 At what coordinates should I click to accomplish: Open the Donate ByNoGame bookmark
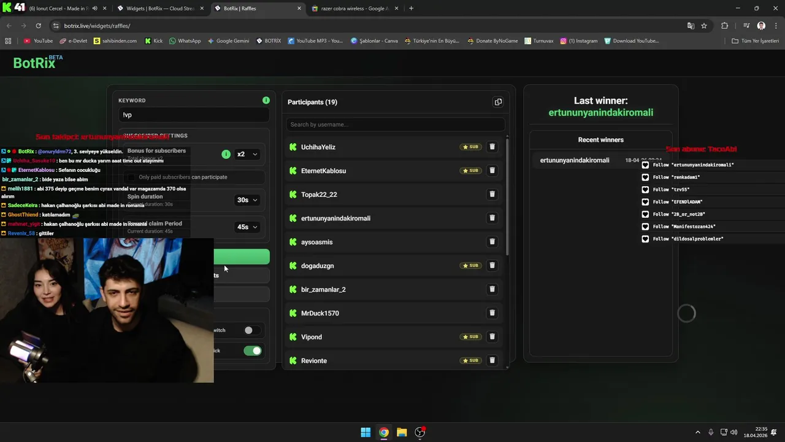492,41
